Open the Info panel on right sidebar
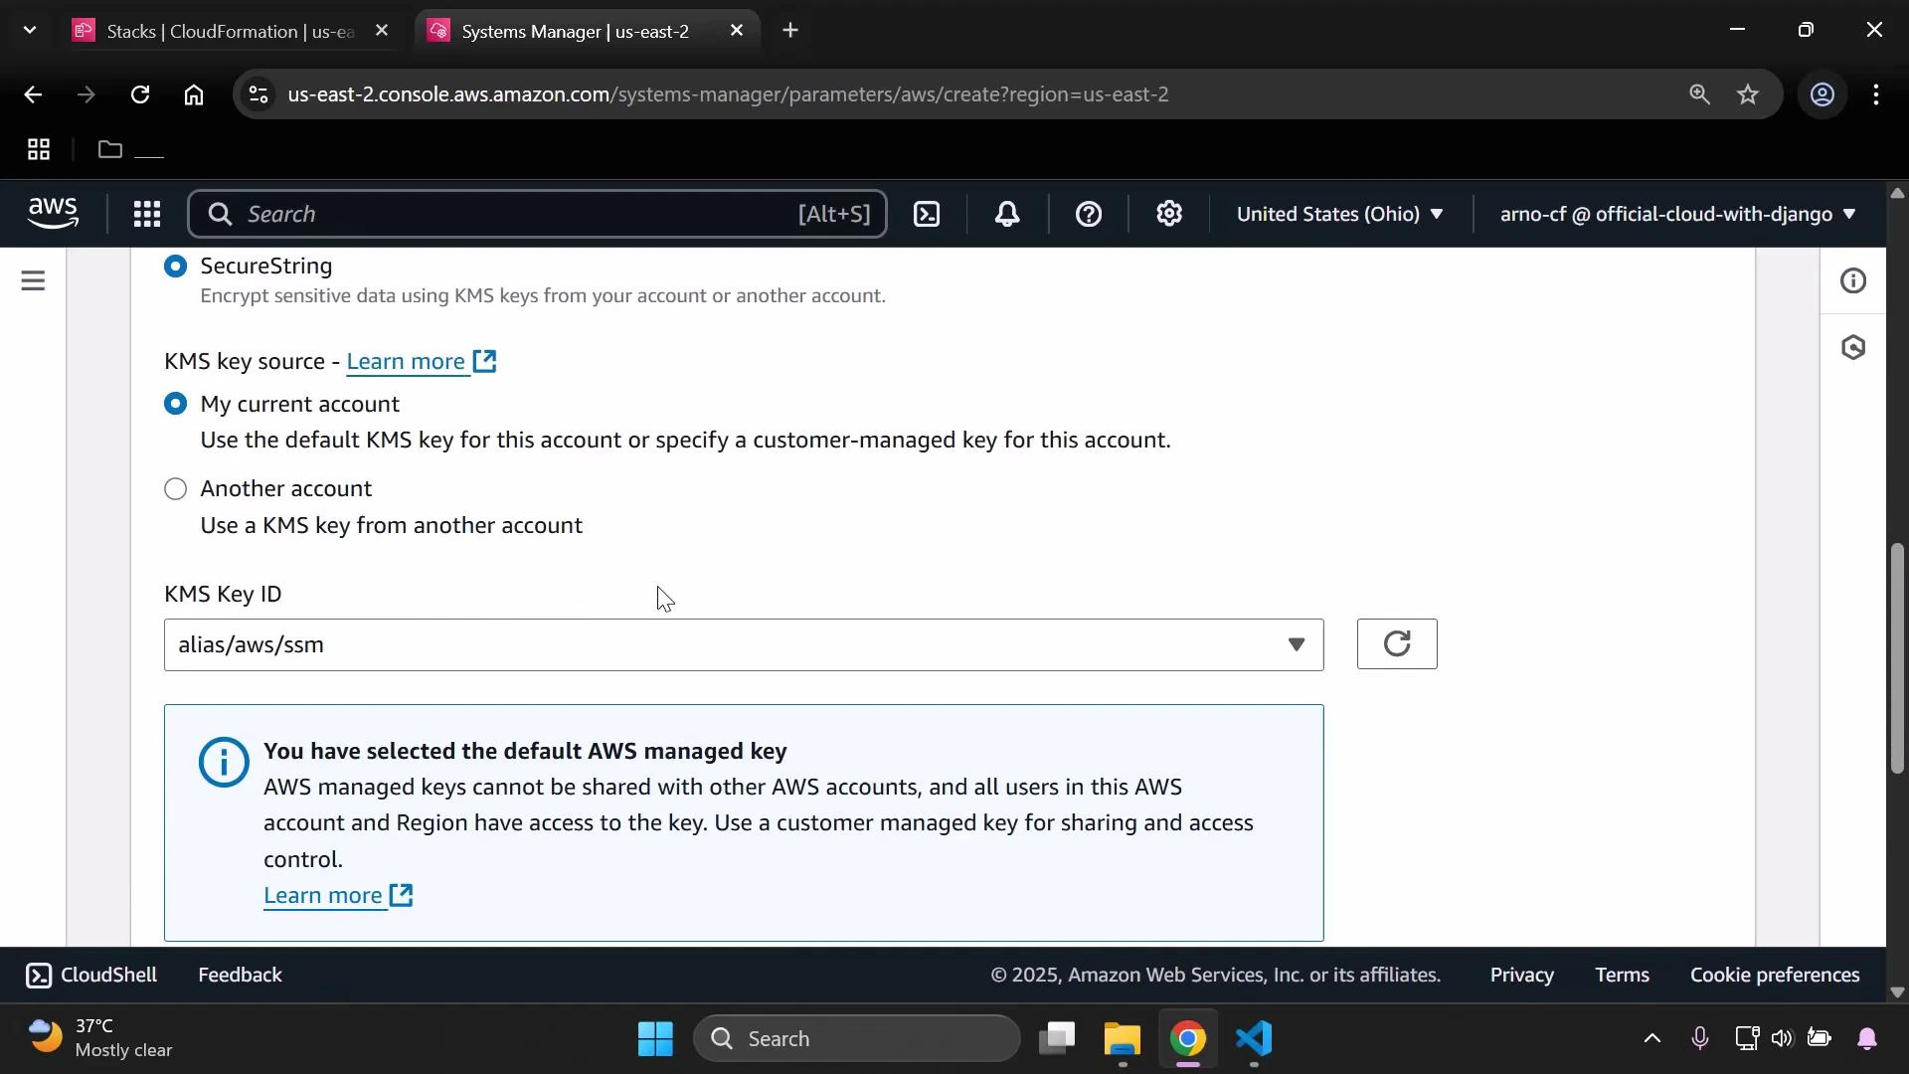This screenshot has height=1074, width=1909. pyautogui.click(x=1853, y=280)
